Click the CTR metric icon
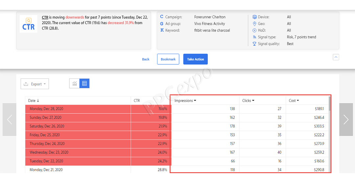 [29, 24]
